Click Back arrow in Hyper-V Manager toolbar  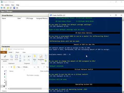[x=2, y=8]
